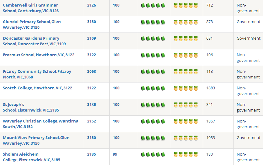263x165 pixels.
Task: Click the books rating for St Joseph's School
Action: pos(153,105)
